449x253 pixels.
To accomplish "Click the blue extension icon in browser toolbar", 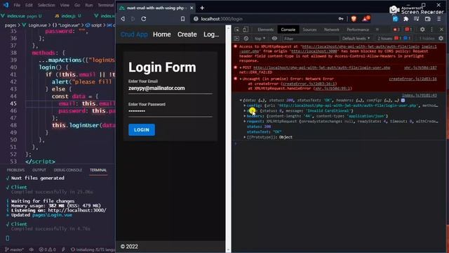I will click(396, 19).
